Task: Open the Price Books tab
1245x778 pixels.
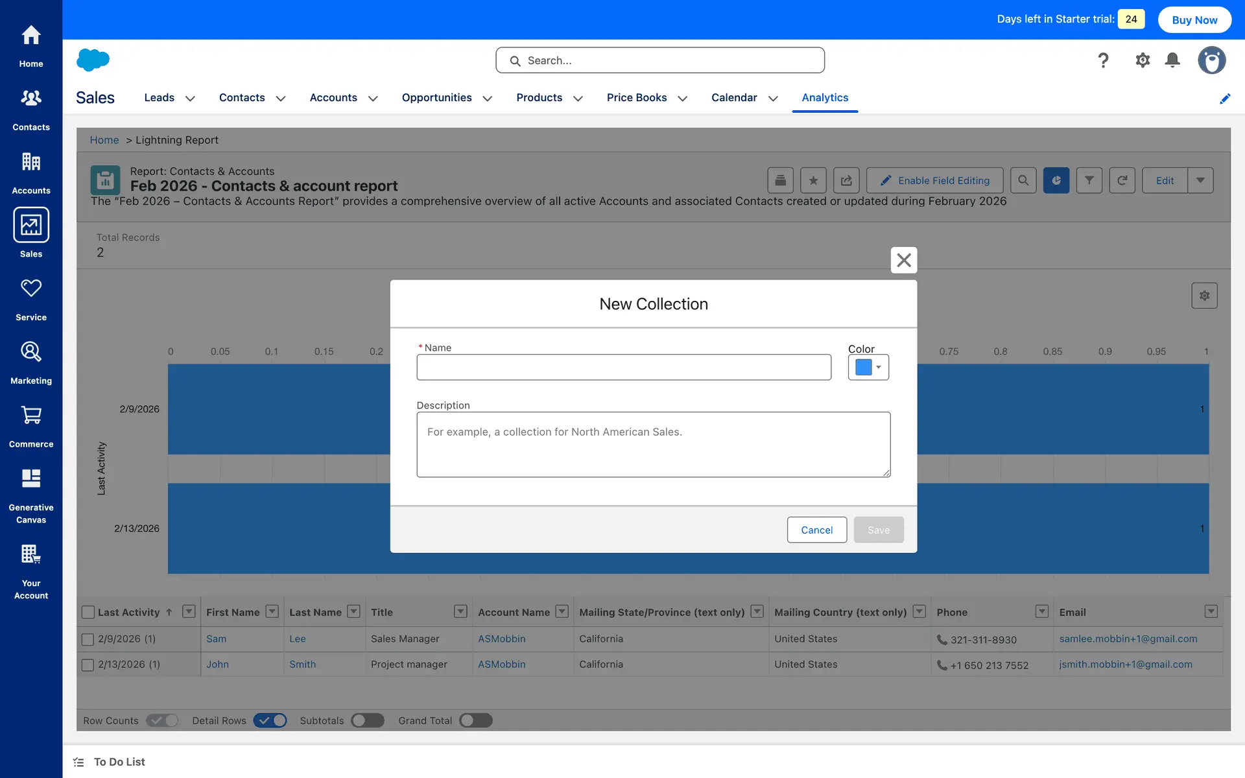Action: point(636,97)
